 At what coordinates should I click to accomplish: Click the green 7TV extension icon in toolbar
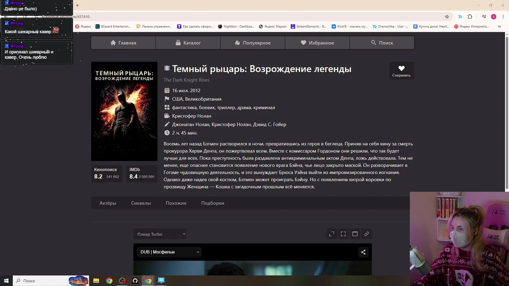coord(460,17)
